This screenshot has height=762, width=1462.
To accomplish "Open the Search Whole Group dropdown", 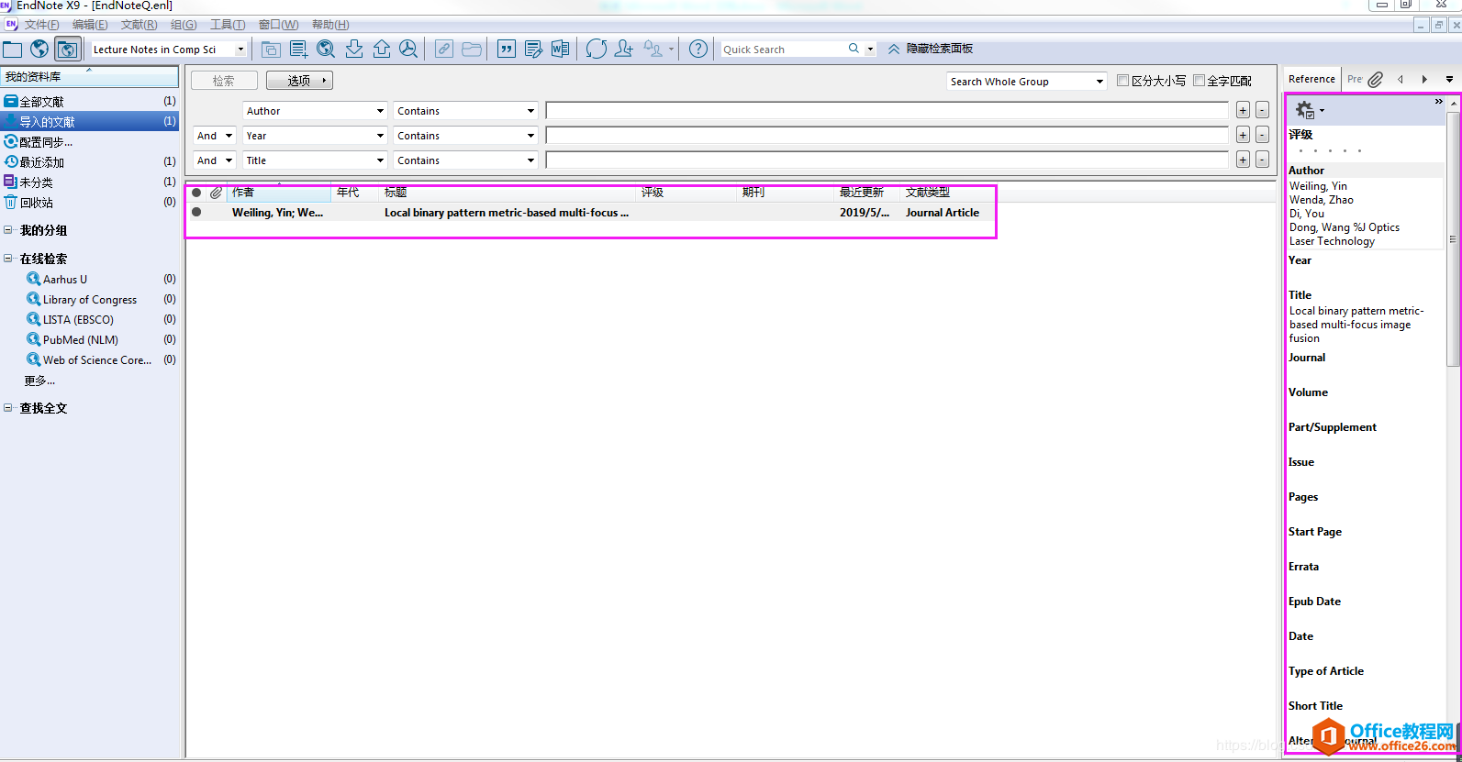I will click(x=1099, y=82).
